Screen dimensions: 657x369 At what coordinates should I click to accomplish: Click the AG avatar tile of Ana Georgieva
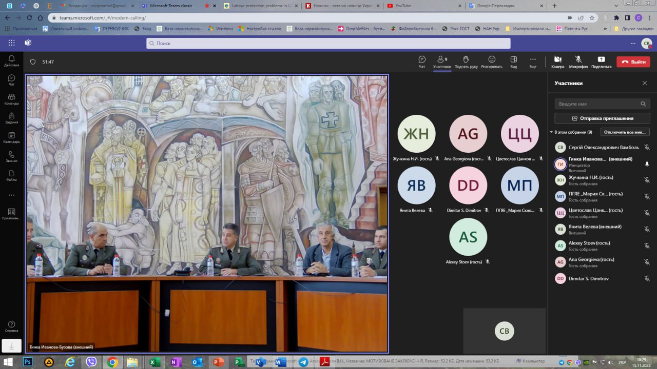(x=468, y=134)
